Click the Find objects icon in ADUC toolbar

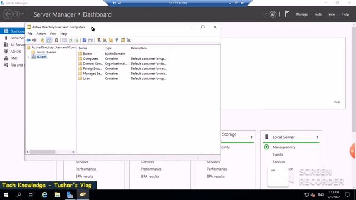coord(123,41)
